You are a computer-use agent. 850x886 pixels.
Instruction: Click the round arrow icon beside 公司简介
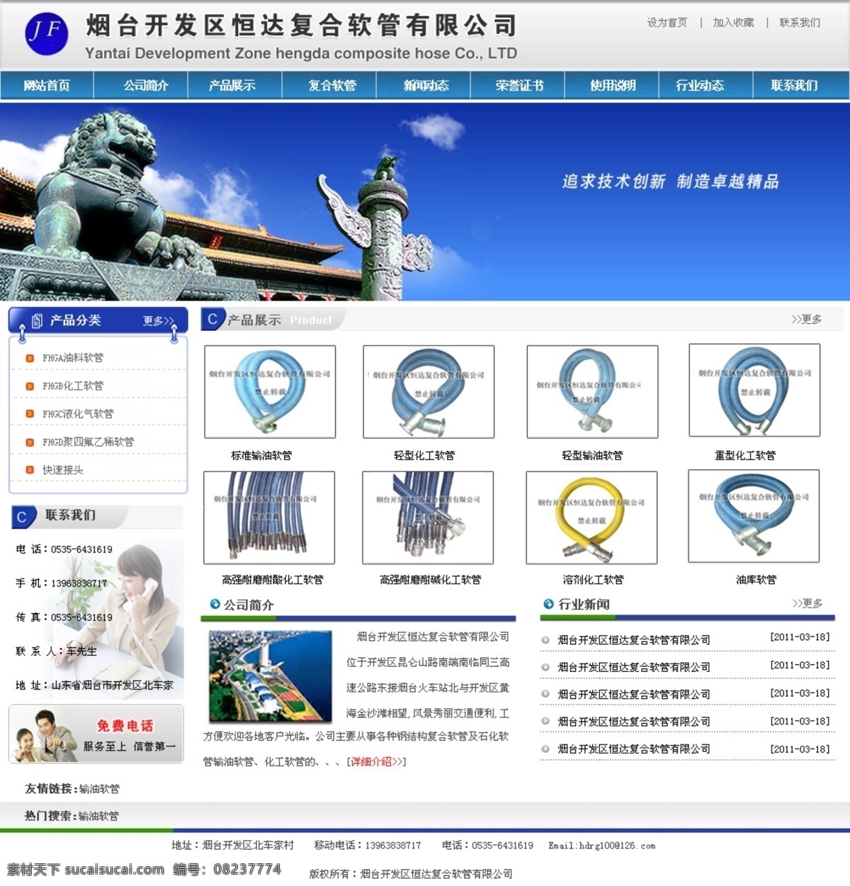[215, 604]
